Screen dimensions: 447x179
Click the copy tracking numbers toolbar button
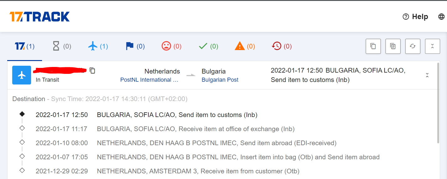coord(373,46)
